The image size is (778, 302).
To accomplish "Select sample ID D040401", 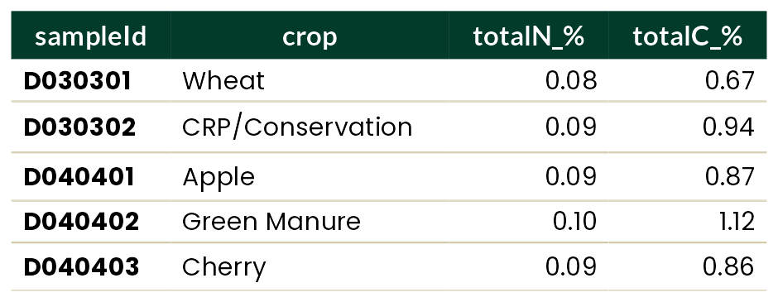I will (x=79, y=176).
